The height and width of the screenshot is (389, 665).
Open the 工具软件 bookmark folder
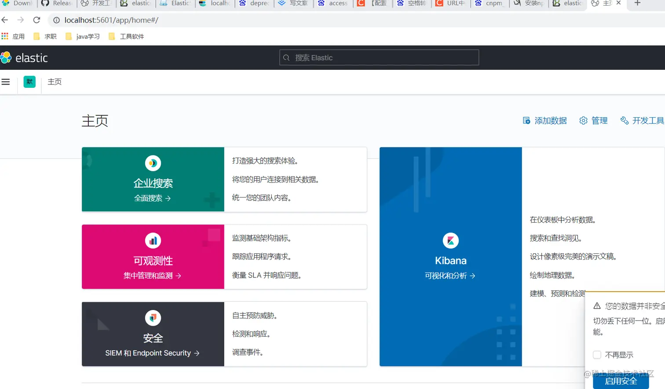127,36
